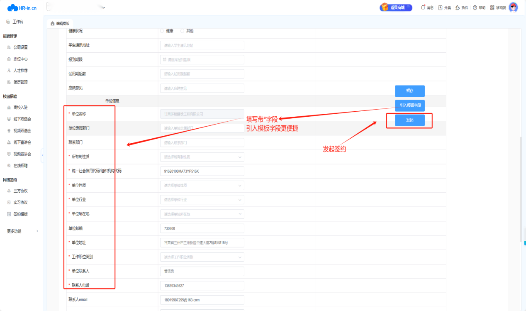Screen dimensions: 526x311
Task: Click the 引入模板字段 button
Action: point(409,105)
